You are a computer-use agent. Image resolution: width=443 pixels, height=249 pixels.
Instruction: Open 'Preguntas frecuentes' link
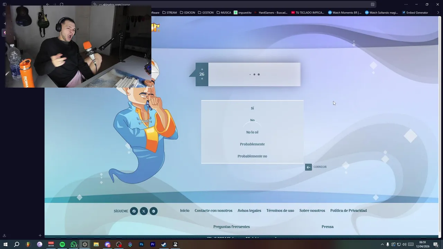coord(232,227)
